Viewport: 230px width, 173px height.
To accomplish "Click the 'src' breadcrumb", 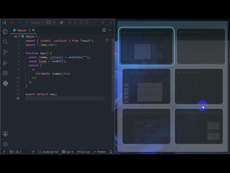I will (x=16, y=36).
